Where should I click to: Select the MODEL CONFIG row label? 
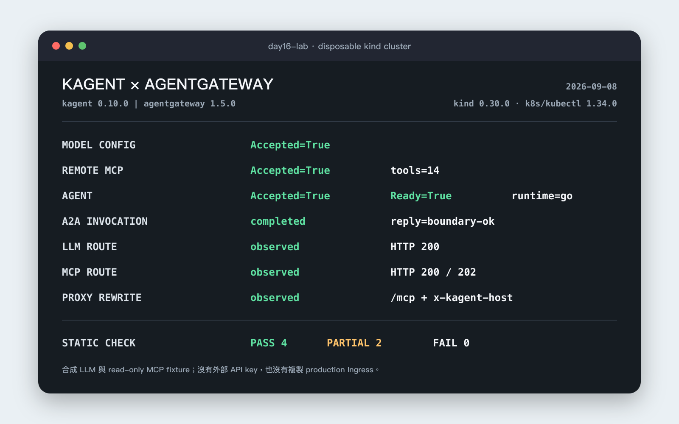tap(99, 145)
